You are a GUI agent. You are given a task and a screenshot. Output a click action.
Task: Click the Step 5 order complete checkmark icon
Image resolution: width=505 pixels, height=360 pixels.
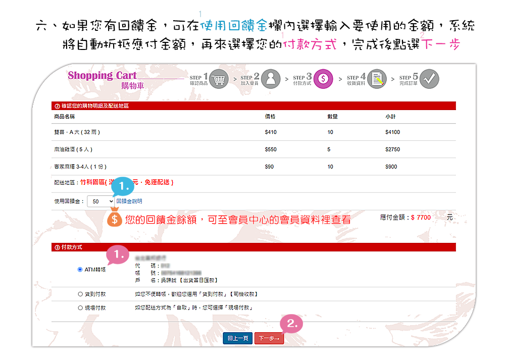click(429, 79)
